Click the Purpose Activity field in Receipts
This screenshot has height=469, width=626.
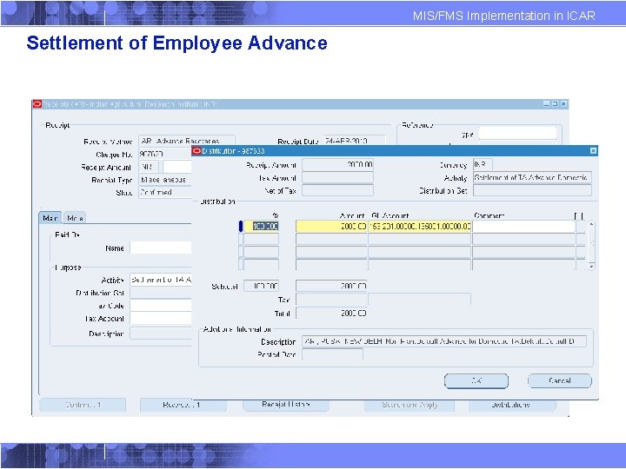pyautogui.click(x=161, y=280)
